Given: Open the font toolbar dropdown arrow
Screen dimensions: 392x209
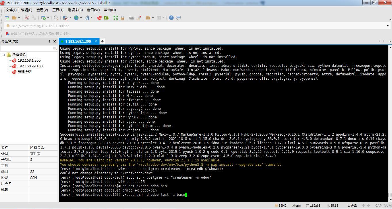Looking at the screenshot, I should coord(92,18).
